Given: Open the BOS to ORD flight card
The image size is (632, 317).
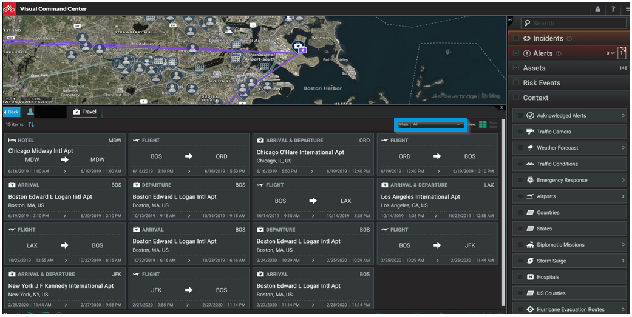Looking at the screenshot, I should [x=188, y=156].
